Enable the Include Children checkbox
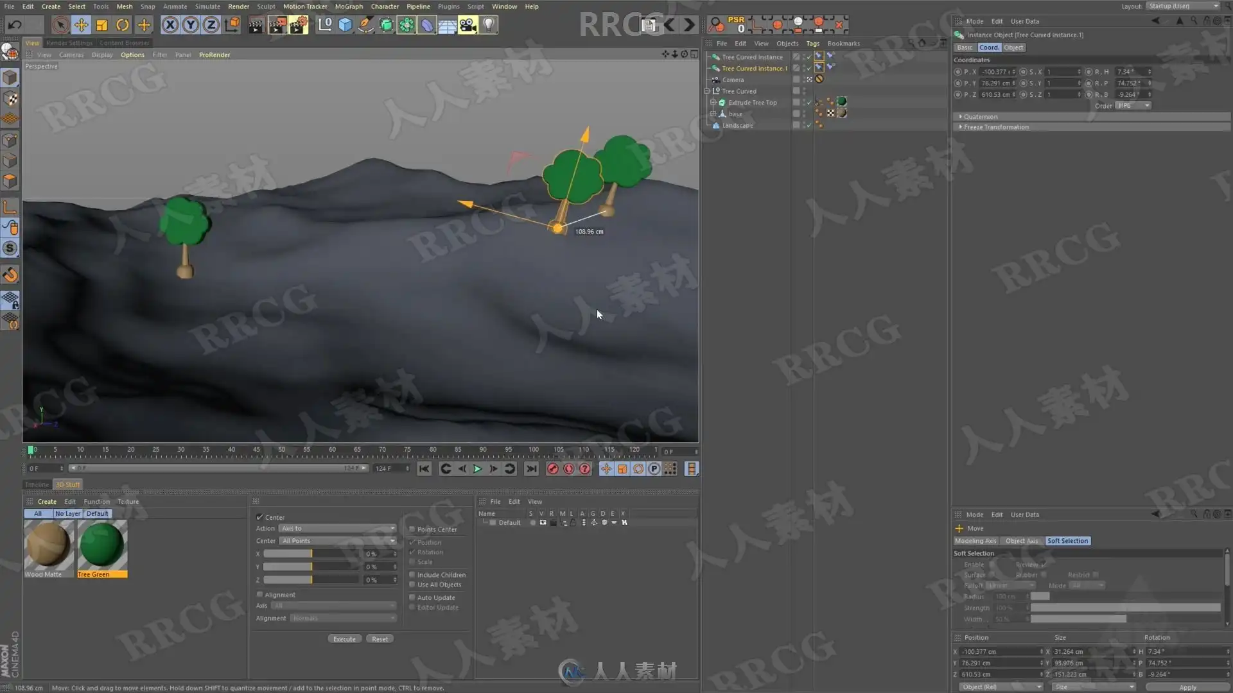Image resolution: width=1233 pixels, height=693 pixels. tap(412, 575)
